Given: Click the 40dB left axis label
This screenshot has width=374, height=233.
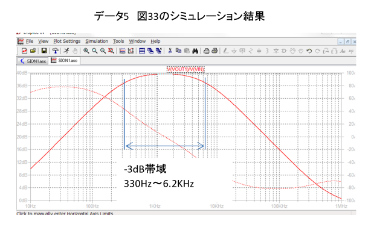Looking at the screenshot, I should pos(22,73).
